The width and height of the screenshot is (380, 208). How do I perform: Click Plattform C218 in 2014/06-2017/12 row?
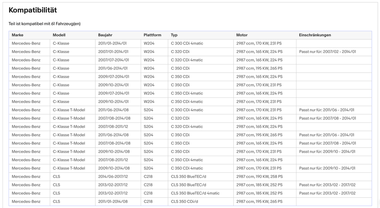148,176
